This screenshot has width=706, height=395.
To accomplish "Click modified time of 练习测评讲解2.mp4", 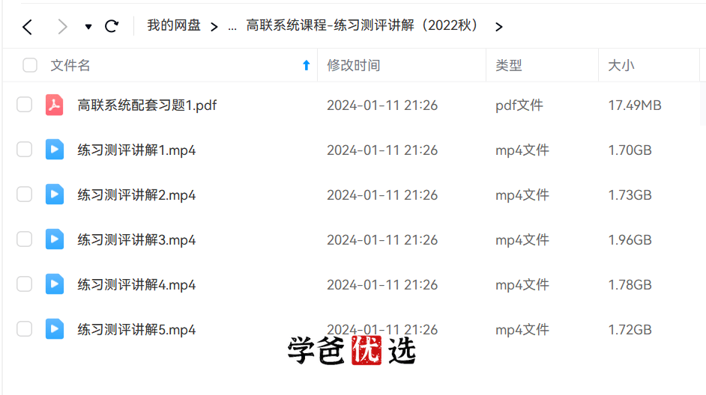I will 382,195.
